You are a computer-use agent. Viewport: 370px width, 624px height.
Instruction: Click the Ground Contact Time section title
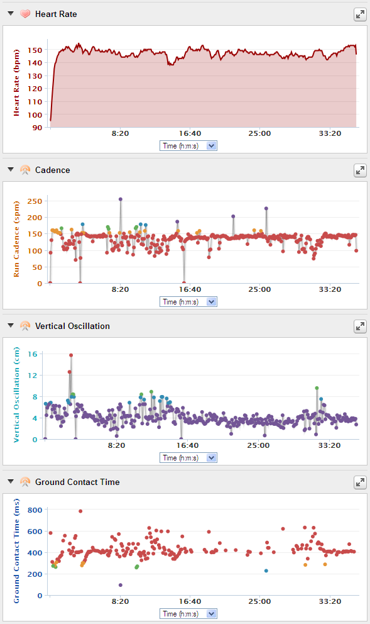[x=77, y=482]
